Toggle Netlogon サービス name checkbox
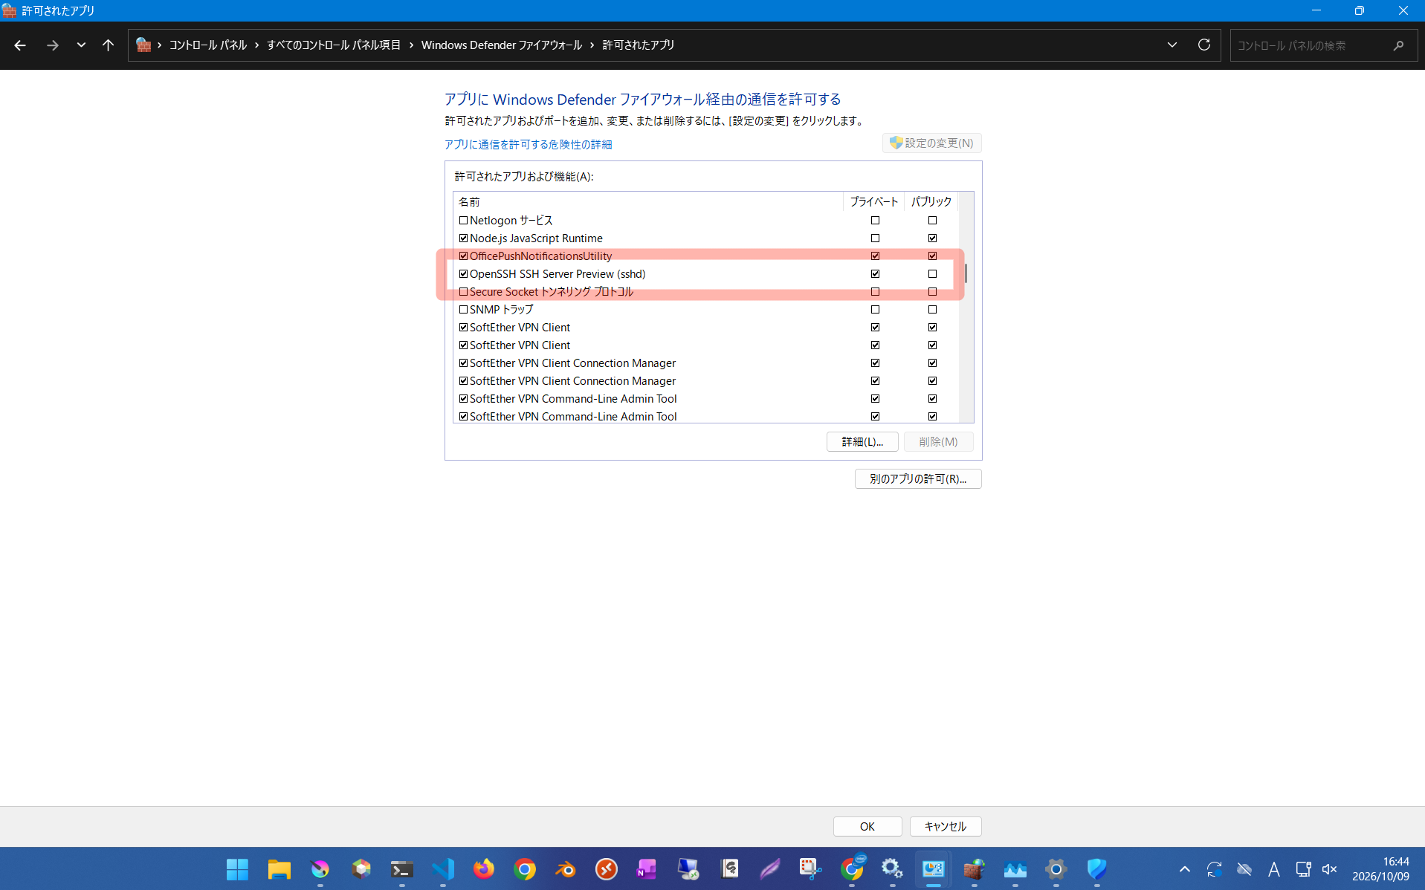 463,221
